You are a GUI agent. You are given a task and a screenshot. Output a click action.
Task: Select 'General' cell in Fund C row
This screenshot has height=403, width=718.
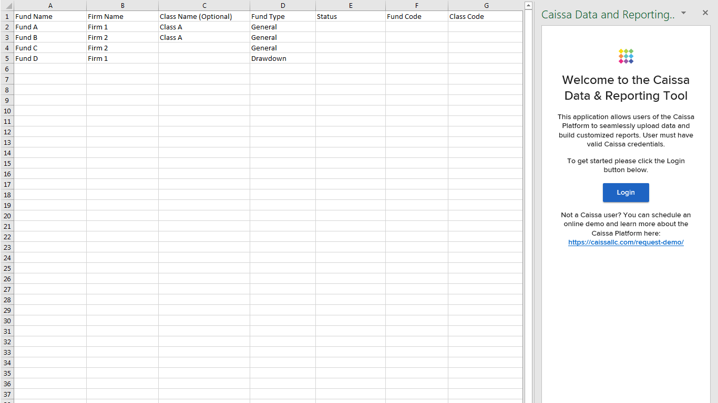pos(283,48)
